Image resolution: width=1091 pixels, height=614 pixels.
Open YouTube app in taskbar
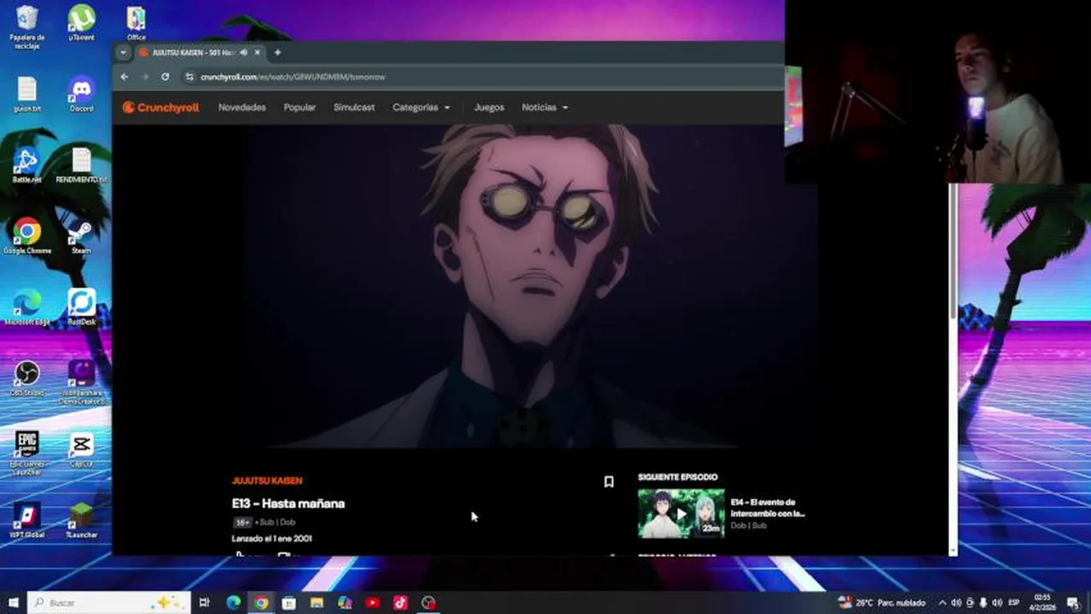372,603
